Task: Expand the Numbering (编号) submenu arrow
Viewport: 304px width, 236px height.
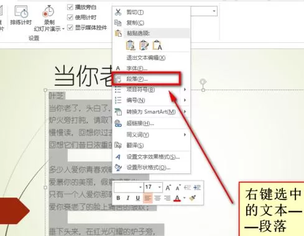Action: pos(185,100)
